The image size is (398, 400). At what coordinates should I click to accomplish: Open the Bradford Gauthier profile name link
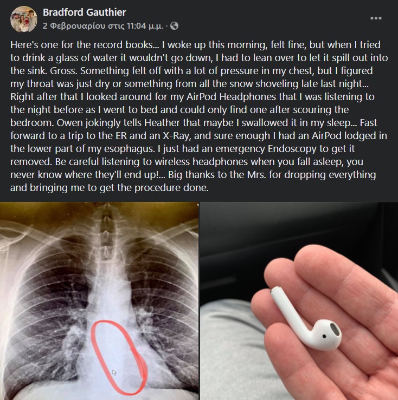(x=85, y=12)
